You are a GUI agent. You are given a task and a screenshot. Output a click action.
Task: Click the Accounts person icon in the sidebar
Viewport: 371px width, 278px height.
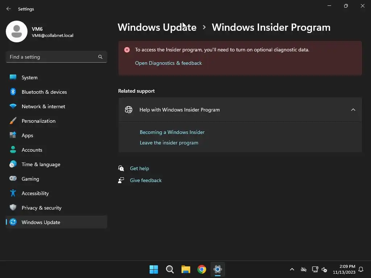pyautogui.click(x=13, y=149)
